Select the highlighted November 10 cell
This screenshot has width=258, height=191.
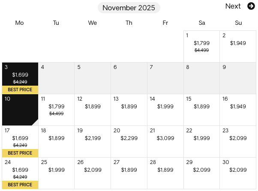click(20, 110)
